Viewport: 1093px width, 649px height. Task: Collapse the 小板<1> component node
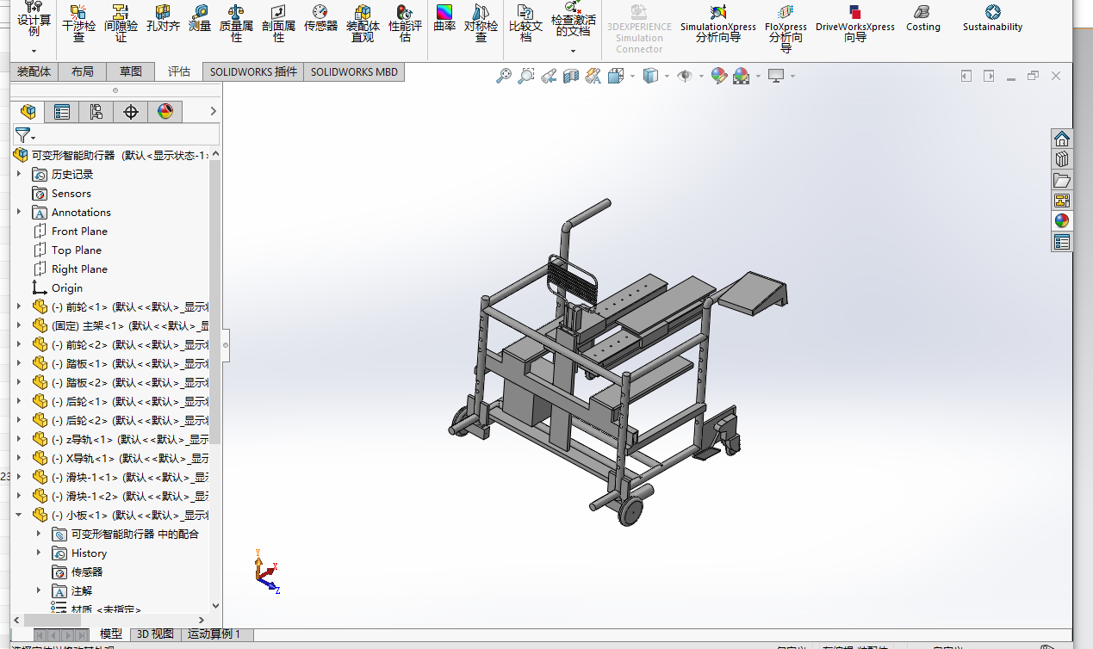[19, 515]
